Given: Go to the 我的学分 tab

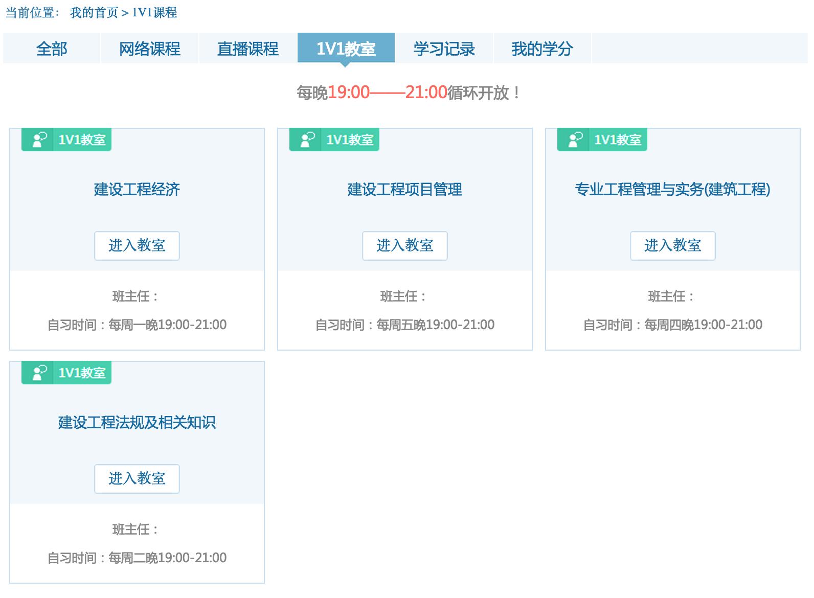Looking at the screenshot, I should tap(542, 49).
